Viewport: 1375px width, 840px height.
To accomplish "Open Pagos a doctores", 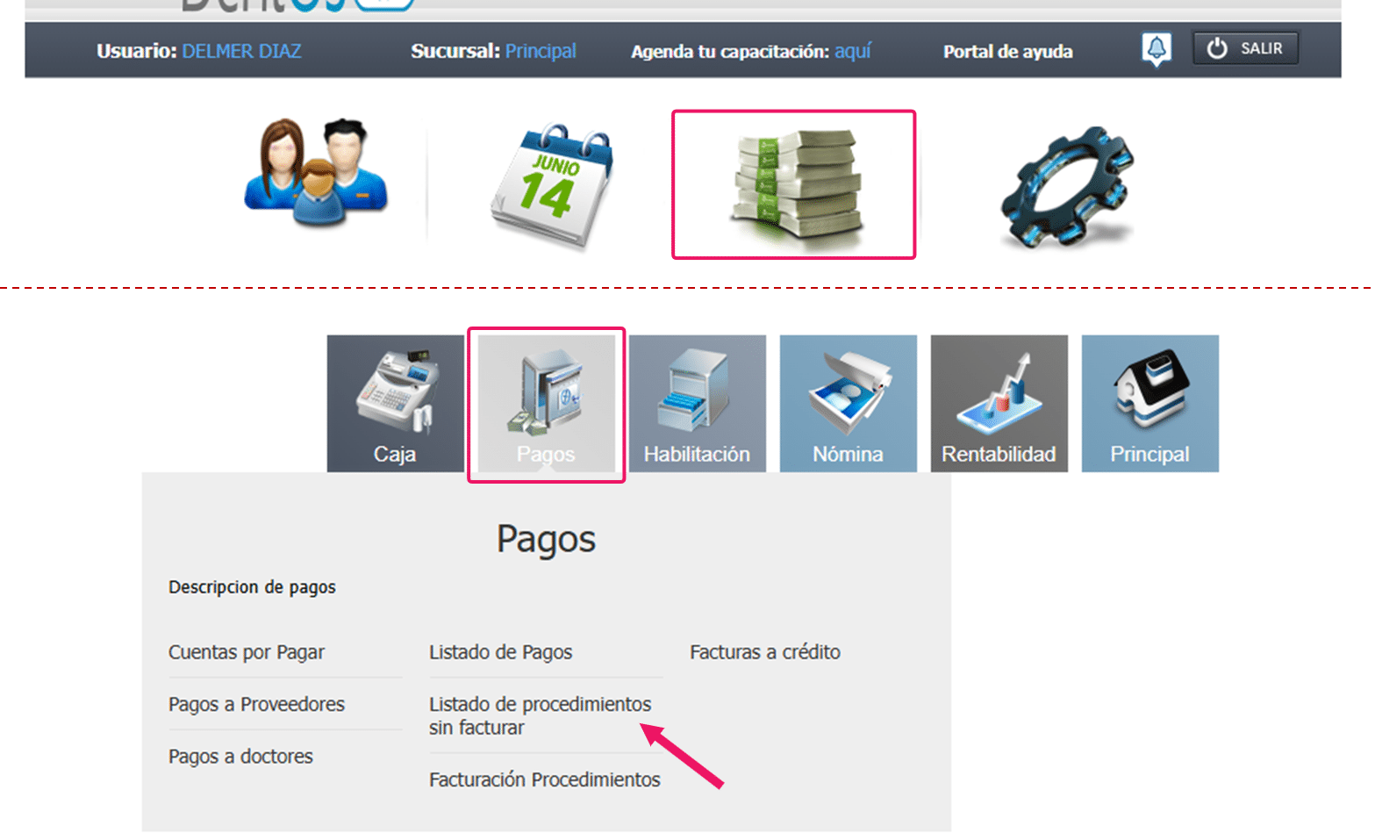I will [240, 756].
